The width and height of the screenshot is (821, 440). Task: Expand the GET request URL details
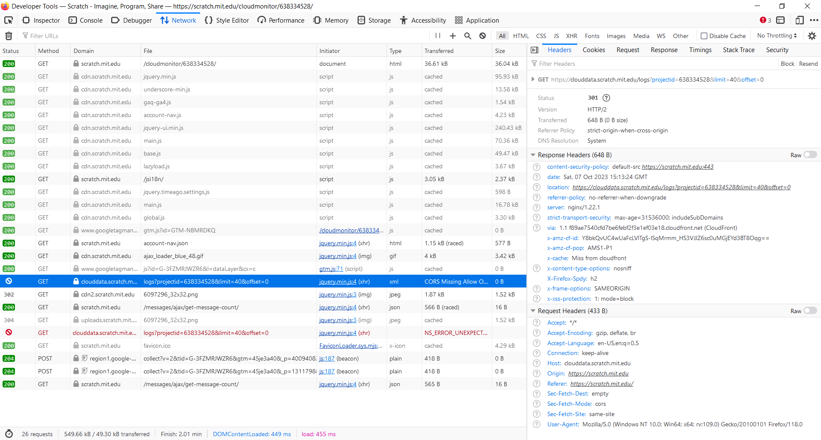(533, 79)
